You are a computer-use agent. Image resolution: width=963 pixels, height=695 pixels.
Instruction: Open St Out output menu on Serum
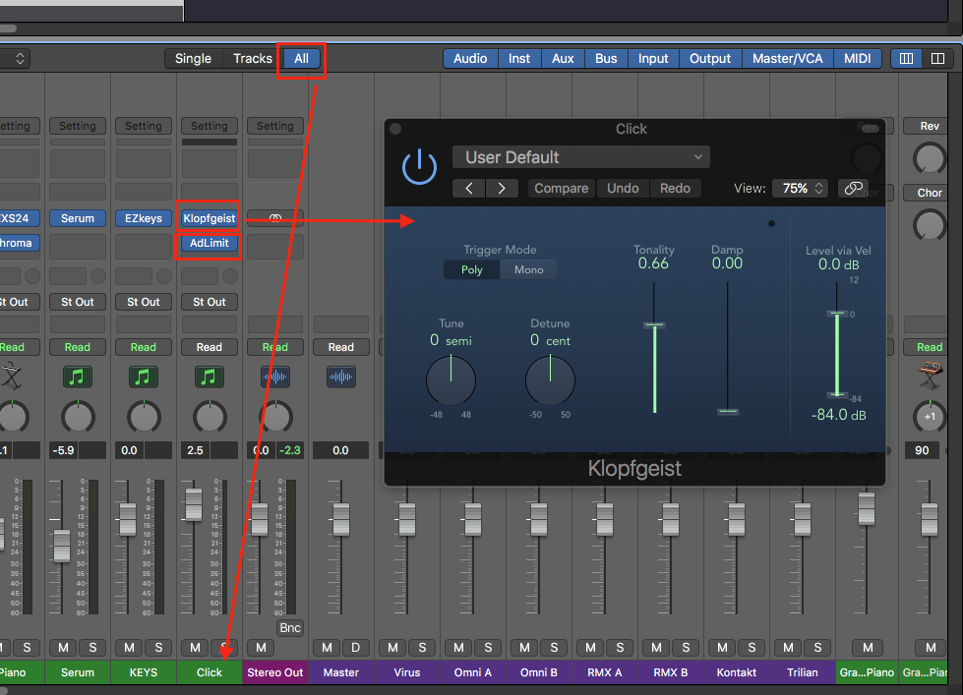(78, 302)
